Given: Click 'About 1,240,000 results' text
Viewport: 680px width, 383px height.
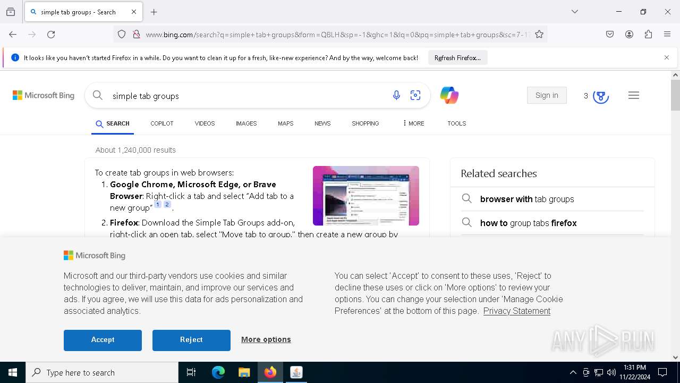Looking at the screenshot, I should tap(135, 150).
